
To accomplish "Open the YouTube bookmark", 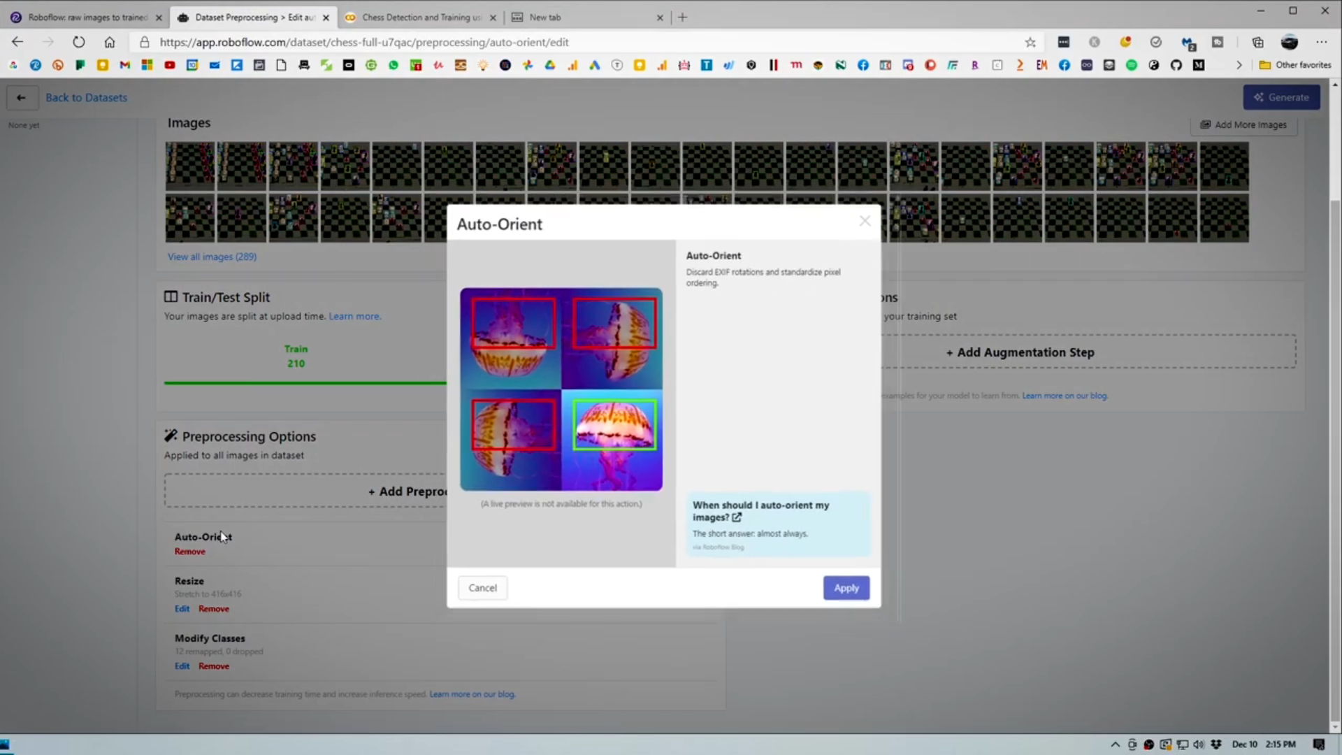I will (x=170, y=64).
